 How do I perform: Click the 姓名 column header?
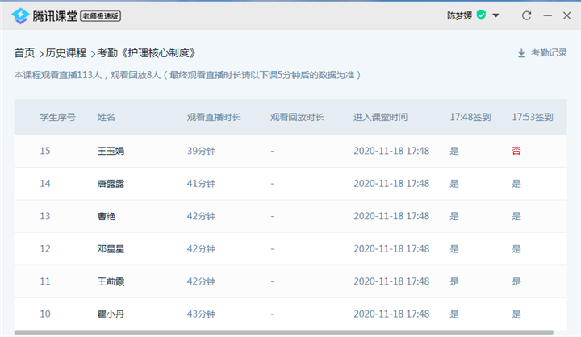tap(106, 118)
